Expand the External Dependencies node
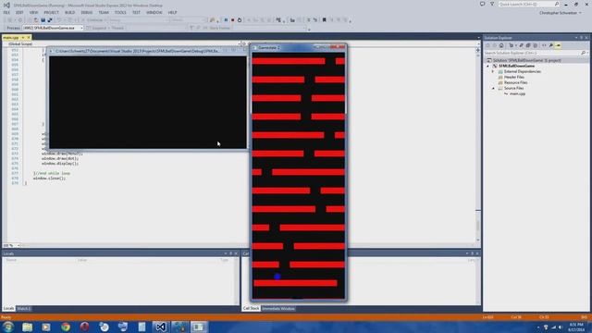 493,71
